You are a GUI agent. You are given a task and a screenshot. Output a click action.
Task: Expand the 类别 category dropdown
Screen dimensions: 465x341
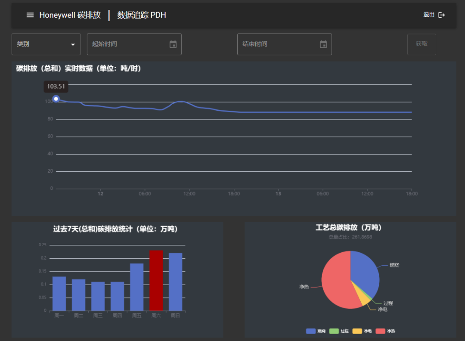46,44
